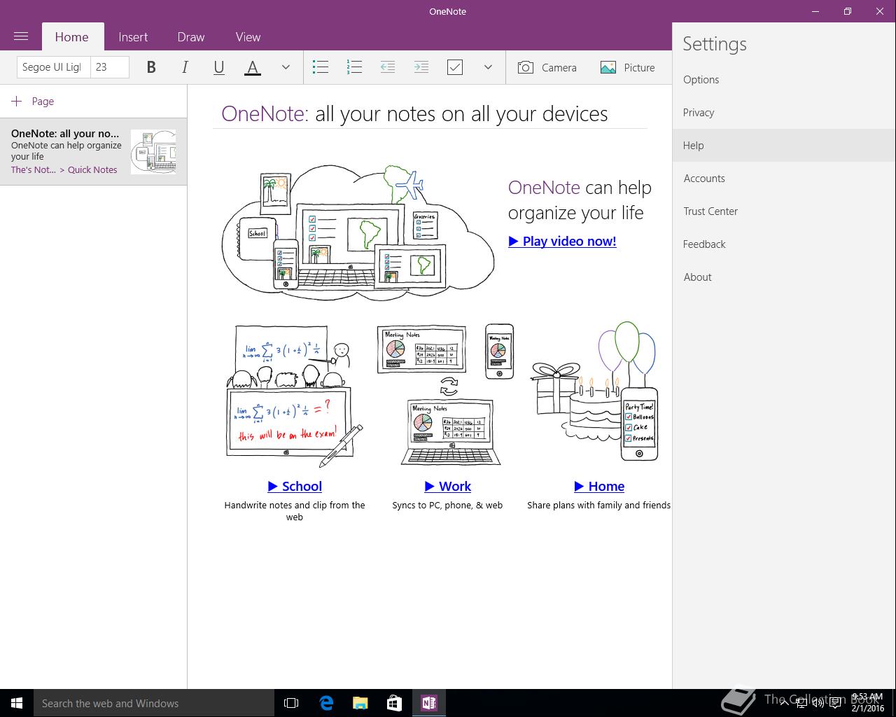This screenshot has height=717, width=896.
Task: Add a new Page
Action: click(33, 102)
